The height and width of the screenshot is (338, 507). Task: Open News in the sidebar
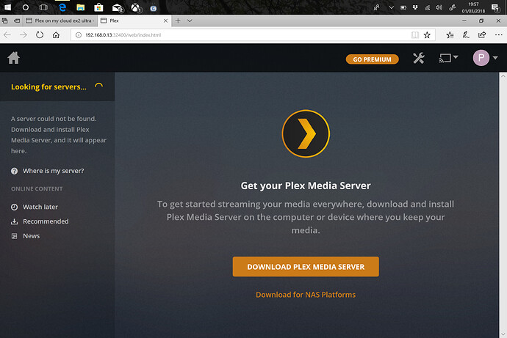tap(31, 236)
